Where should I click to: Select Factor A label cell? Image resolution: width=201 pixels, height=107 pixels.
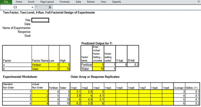17,65
